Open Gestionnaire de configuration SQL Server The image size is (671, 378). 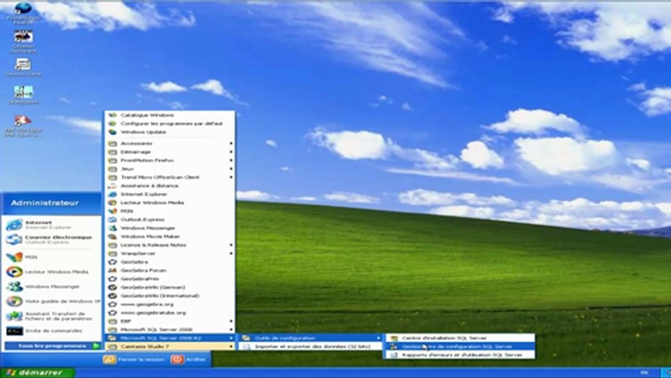[460, 346]
